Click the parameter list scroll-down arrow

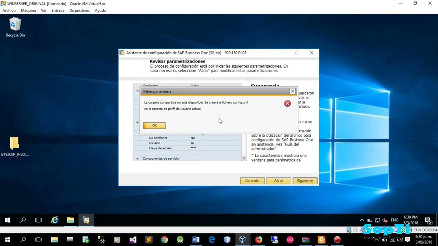tap(244, 159)
